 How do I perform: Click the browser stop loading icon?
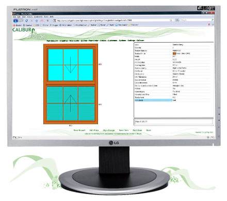coord(31,21)
